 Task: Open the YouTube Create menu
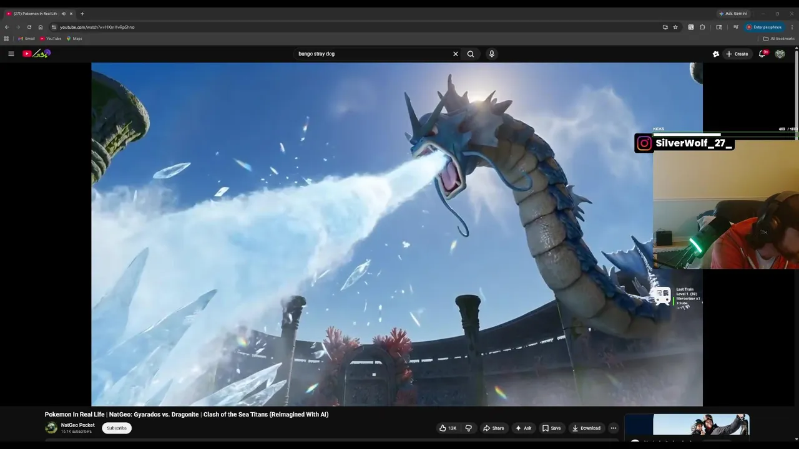click(x=737, y=54)
